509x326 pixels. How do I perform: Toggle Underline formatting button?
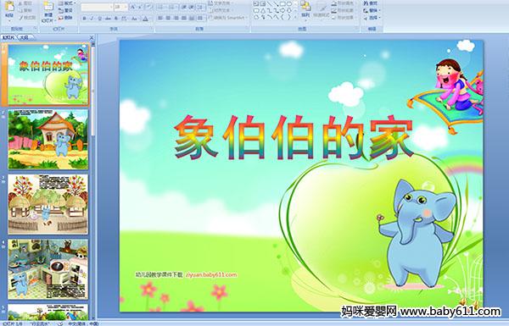99,19
